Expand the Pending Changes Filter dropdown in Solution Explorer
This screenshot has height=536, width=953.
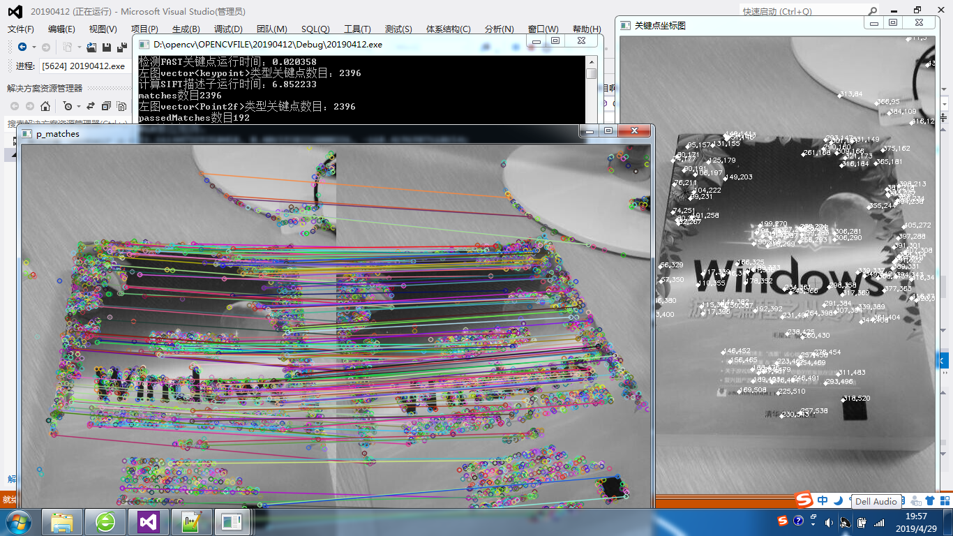(79, 106)
